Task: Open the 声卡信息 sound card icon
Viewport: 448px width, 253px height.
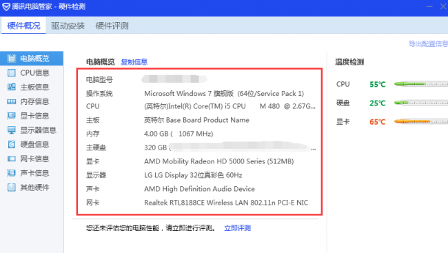Action: (12, 173)
